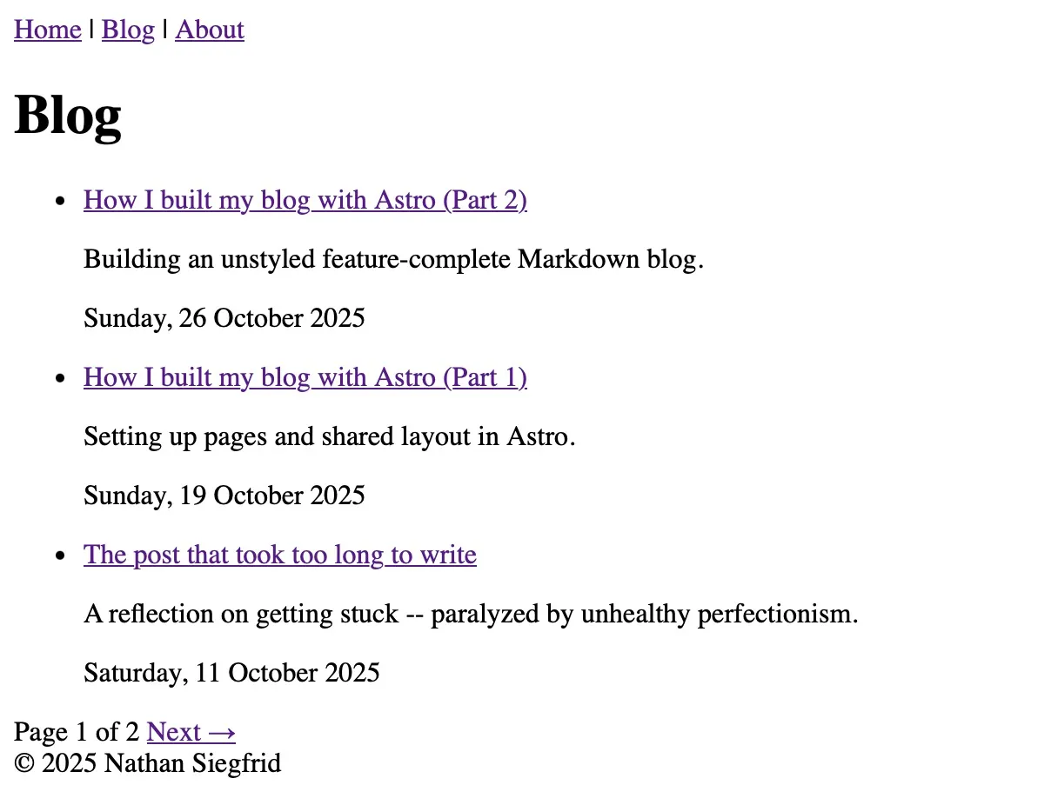Click the 'Setting up pages' description text
1058x805 pixels.
[329, 436]
